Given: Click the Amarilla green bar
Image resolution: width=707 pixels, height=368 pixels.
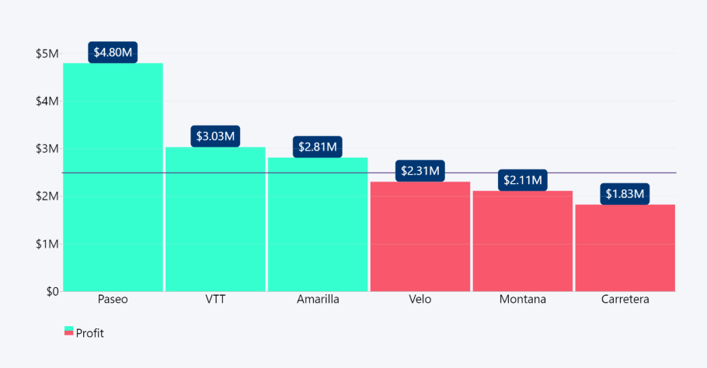Looking at the screenshot, I should click(318, 225).
